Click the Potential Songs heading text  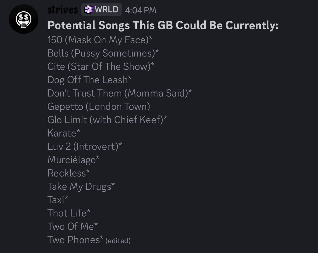pos(163,25)
